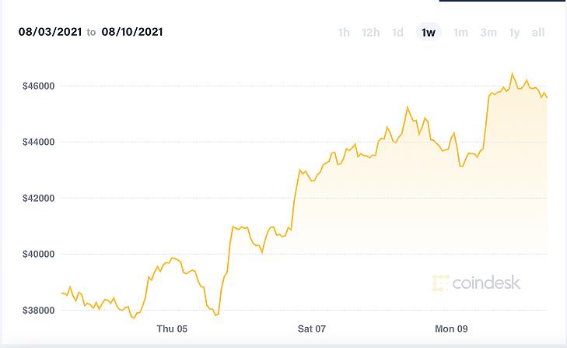The image size is (567, 348).
Task: Select the 1y time range
Action: coord(514,33)
